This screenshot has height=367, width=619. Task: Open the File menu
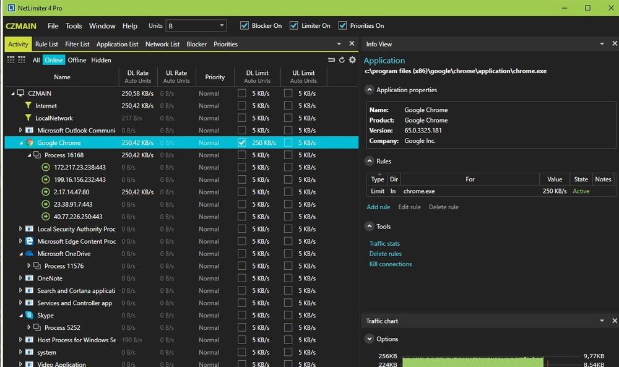(53, 25)
